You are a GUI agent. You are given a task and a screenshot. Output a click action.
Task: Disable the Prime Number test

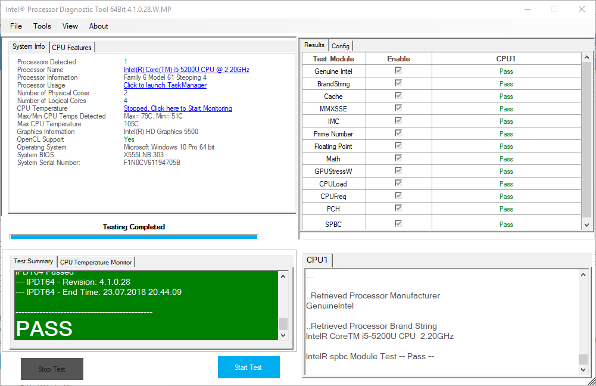[398, 133]
